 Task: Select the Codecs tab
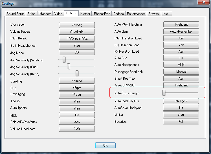pos(118,14)
